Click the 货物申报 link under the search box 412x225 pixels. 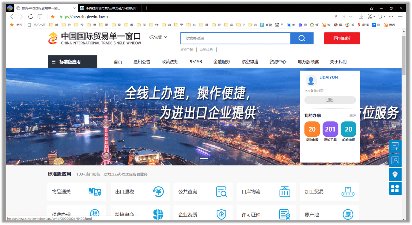[x=187, y=49]
